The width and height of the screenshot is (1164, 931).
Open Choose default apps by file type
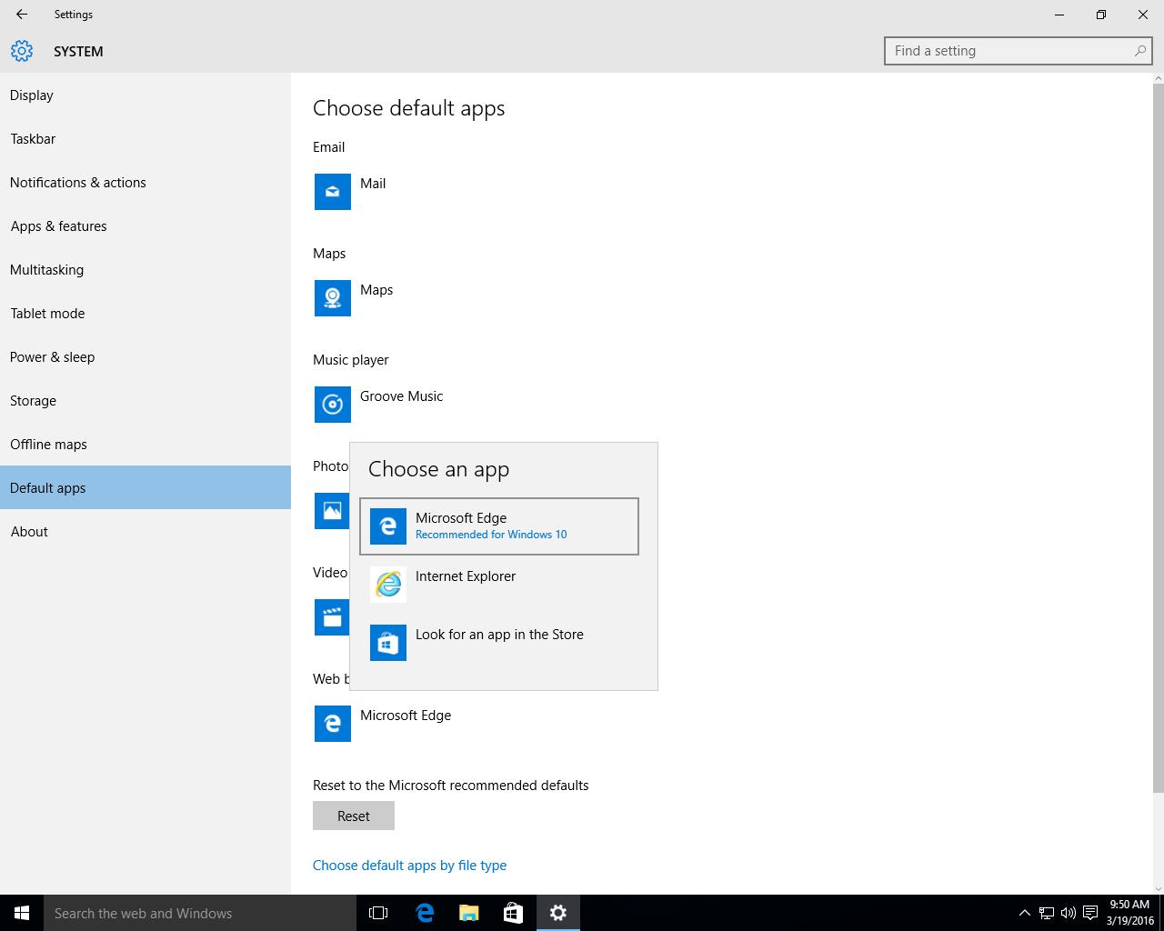[409, 866]
